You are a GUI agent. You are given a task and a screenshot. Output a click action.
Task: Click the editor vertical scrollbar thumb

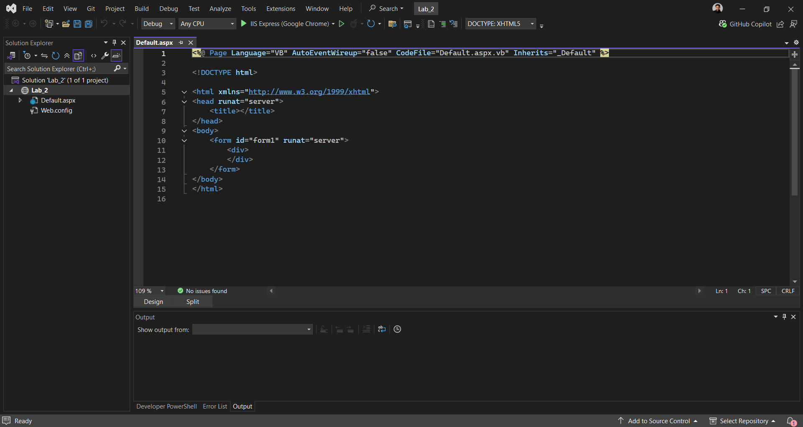795,132
